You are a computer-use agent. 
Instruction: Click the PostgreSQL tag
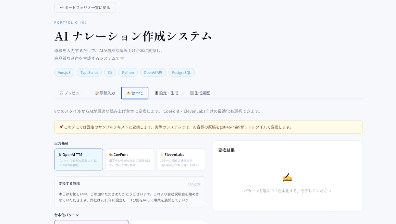(181, 72)
